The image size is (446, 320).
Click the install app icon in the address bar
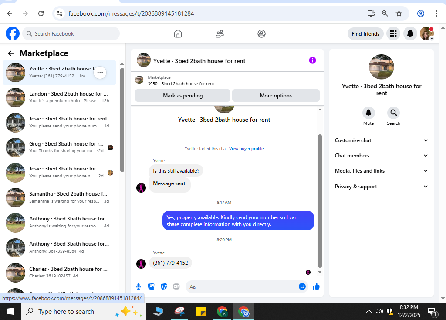371,13
